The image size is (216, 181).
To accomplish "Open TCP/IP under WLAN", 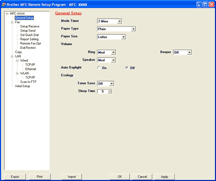I will click(30, 77).
